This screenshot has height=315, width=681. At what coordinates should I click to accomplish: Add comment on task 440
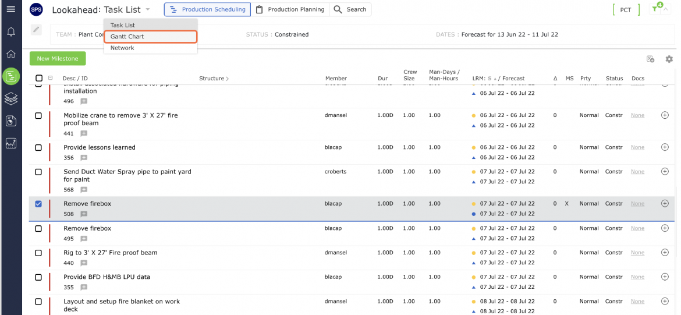tap(83, 263)
